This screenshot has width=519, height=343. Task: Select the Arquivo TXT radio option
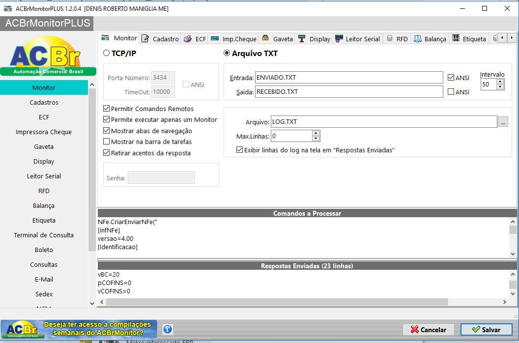tap(227, 53)
